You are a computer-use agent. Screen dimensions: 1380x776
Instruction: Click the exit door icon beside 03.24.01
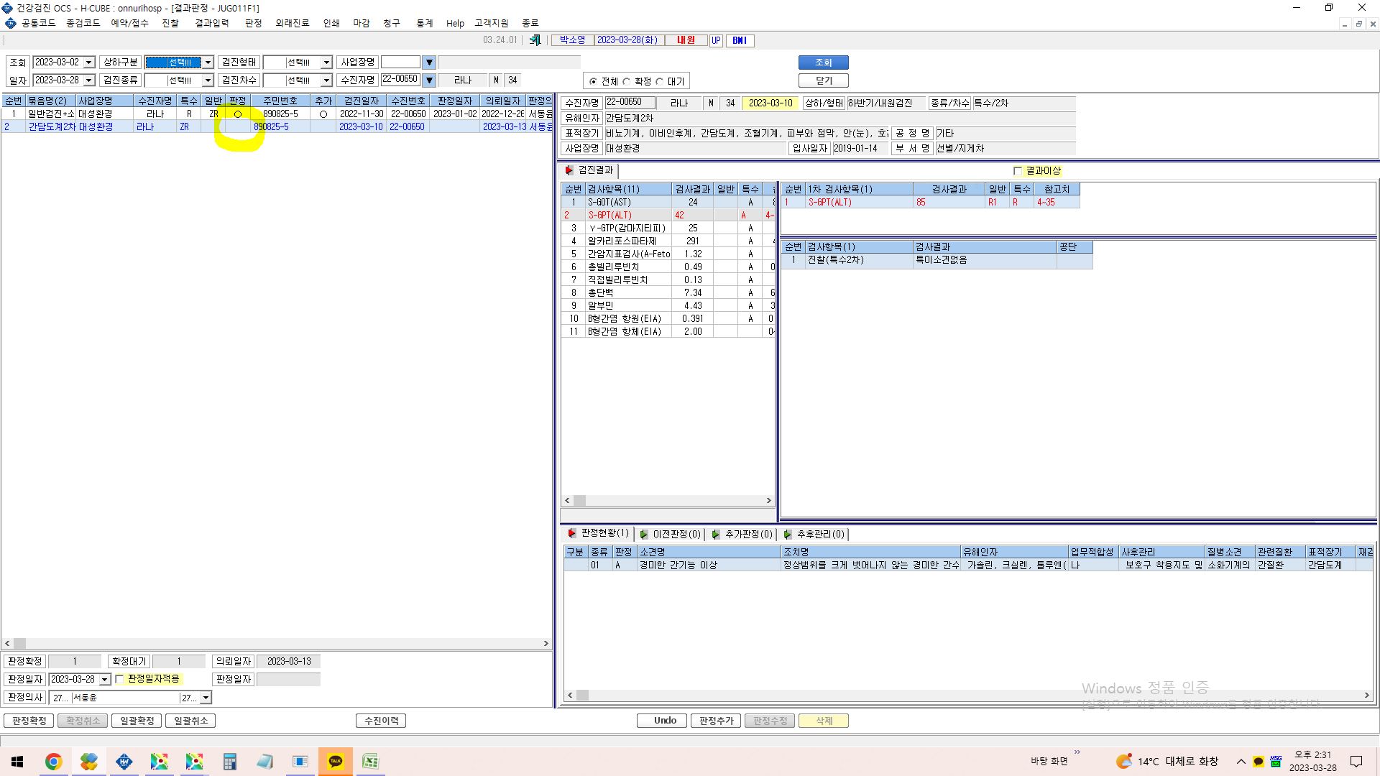[535, 40]
